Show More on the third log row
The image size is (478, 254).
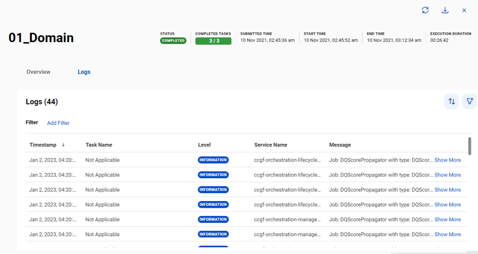click(448, 190)
